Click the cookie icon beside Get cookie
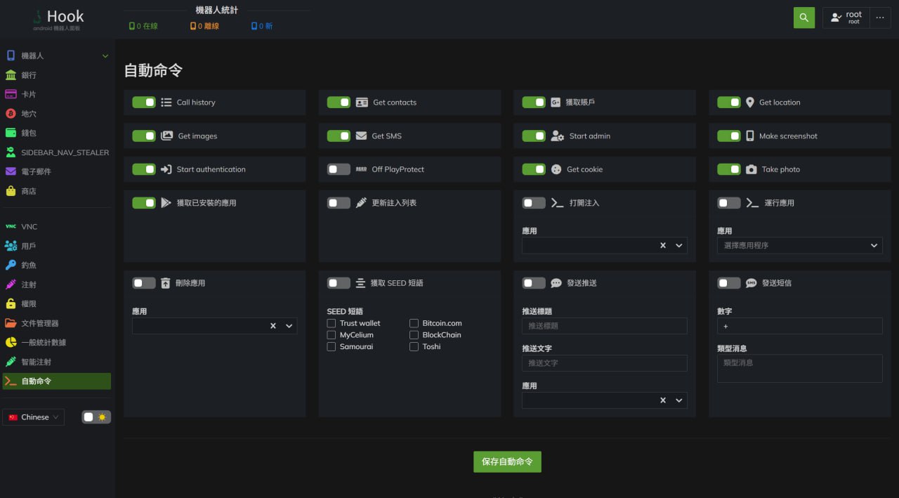The height and width of the screenshot is (498, 899). point(556,169)
